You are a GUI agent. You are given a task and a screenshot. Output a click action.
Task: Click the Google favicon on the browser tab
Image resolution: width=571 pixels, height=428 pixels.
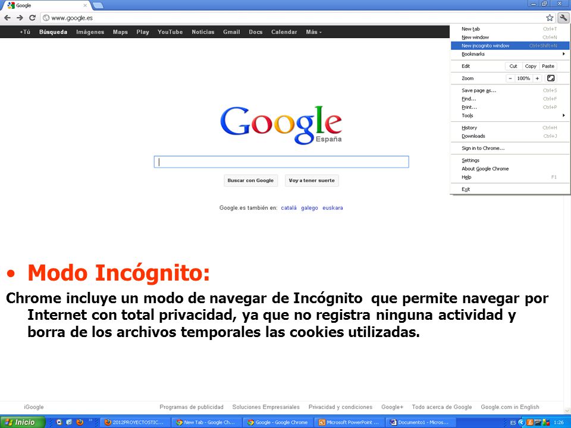[x=11, y=5]
